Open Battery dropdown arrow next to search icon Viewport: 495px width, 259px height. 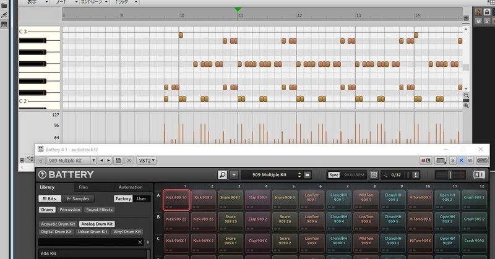[x=234, y=174]
